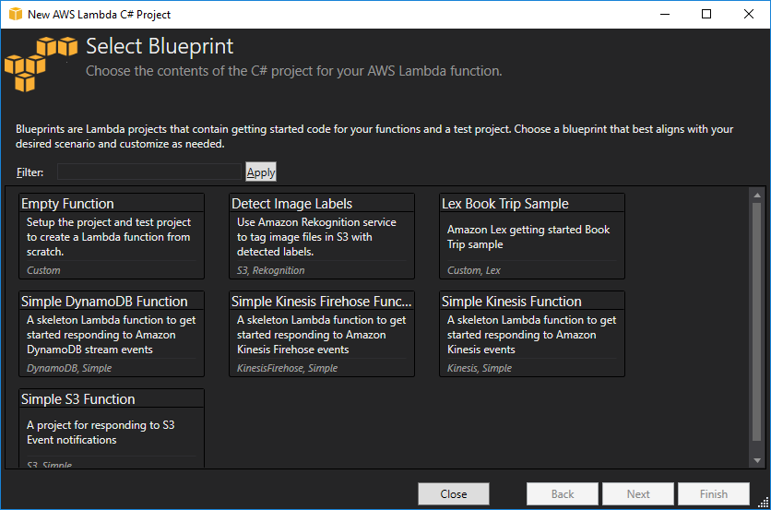This screenshot has width=771, height=510.
Task: Click the scrollbar up arrow
Action: pyautogui.click(x=756, y=195)
